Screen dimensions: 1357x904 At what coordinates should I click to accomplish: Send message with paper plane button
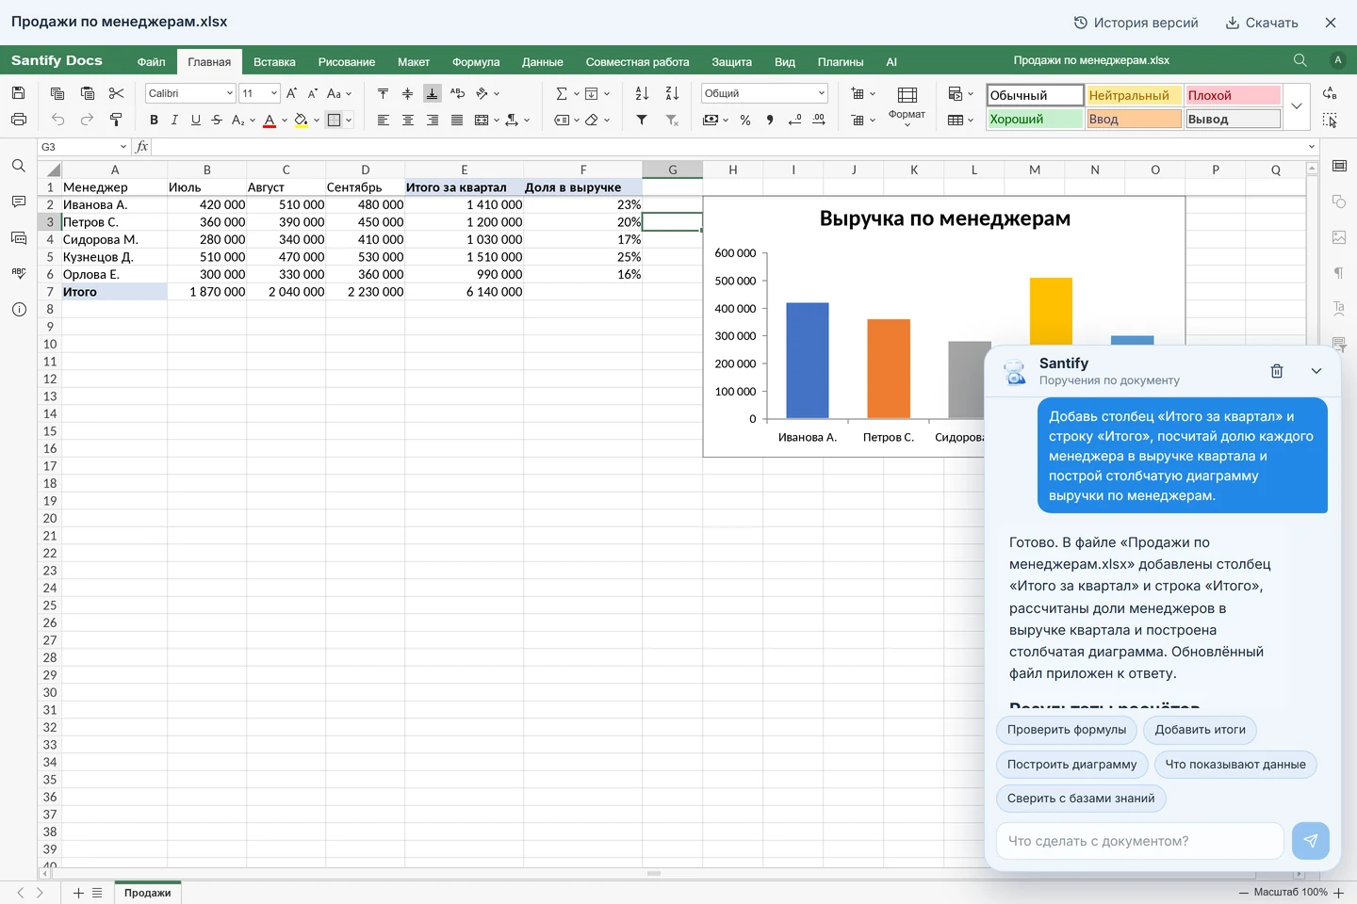click(1311, 841)
